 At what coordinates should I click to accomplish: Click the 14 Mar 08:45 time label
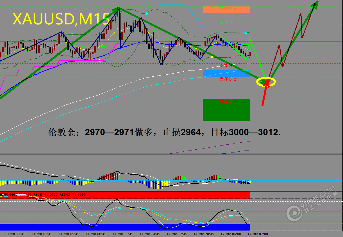[96, 234]
